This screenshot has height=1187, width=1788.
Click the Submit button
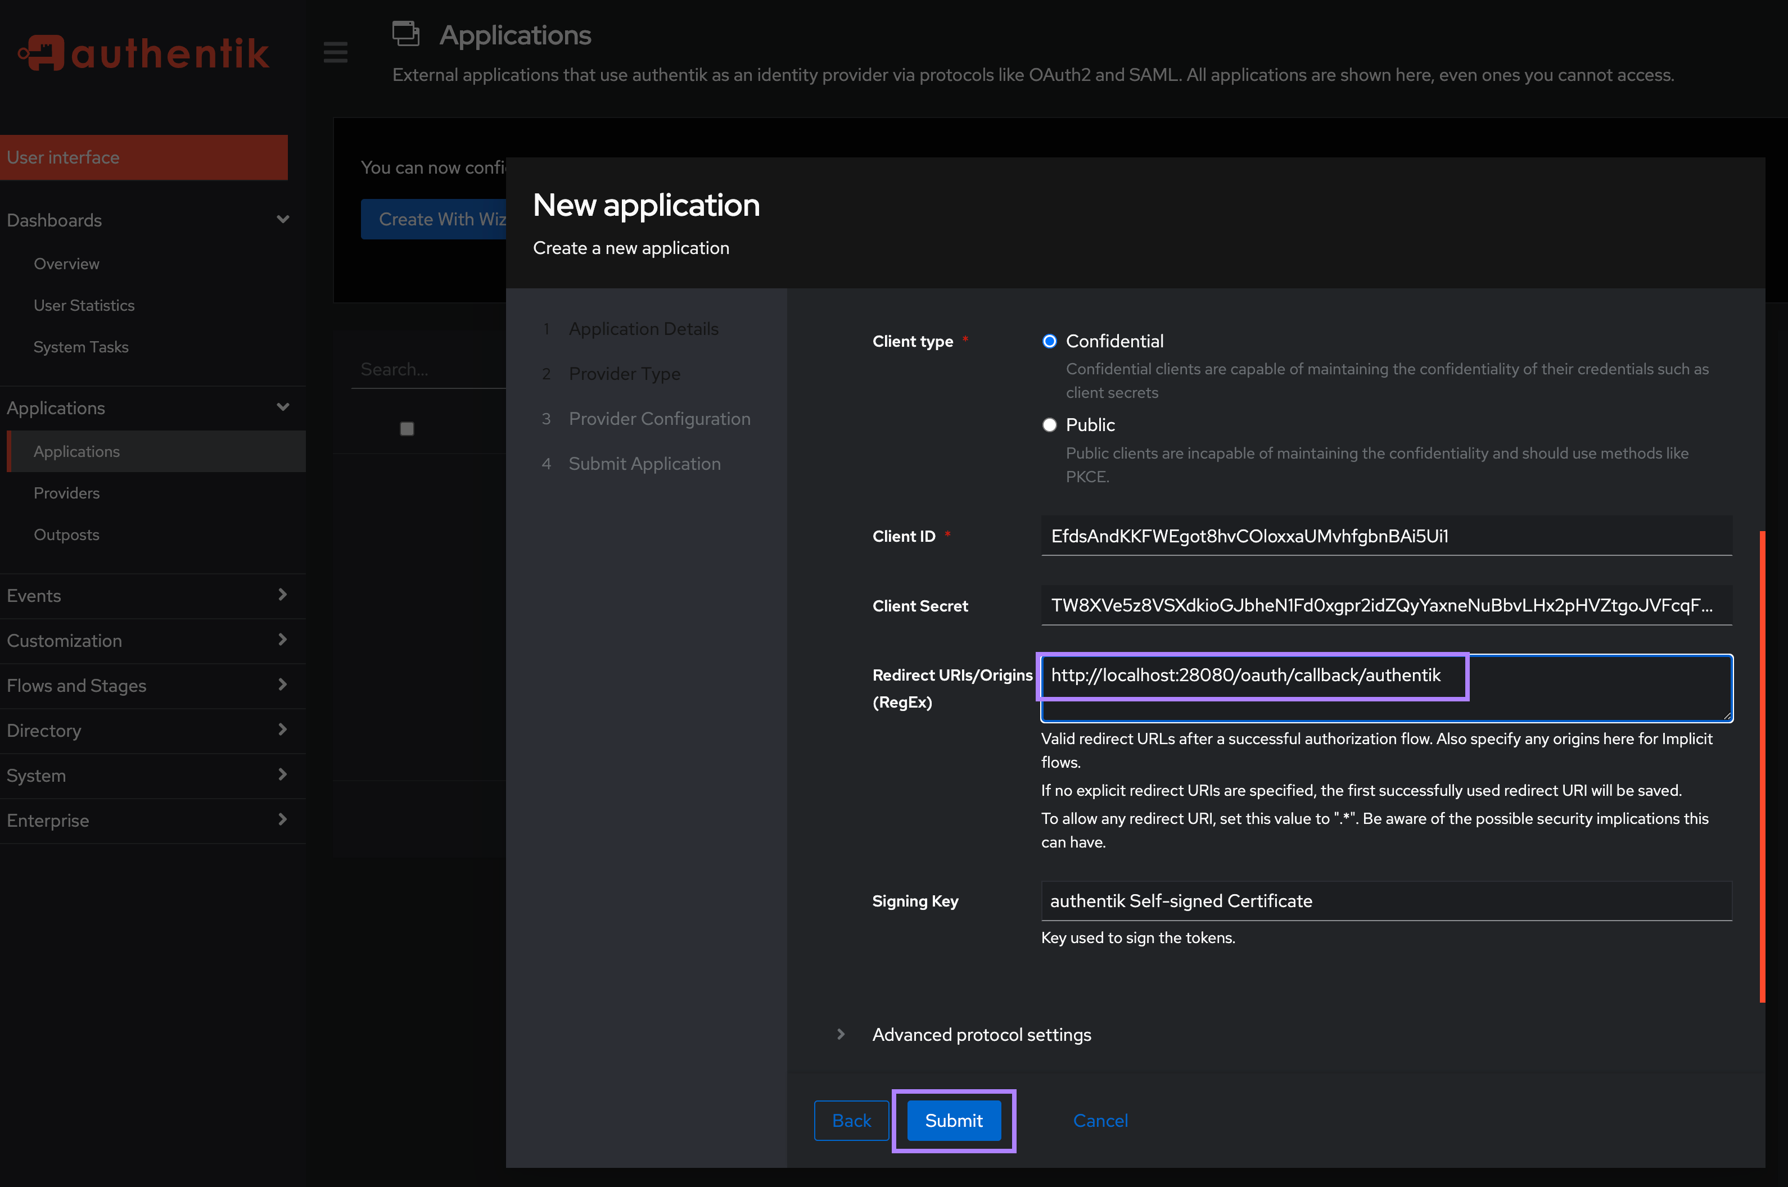click(x=952, y=1120)
